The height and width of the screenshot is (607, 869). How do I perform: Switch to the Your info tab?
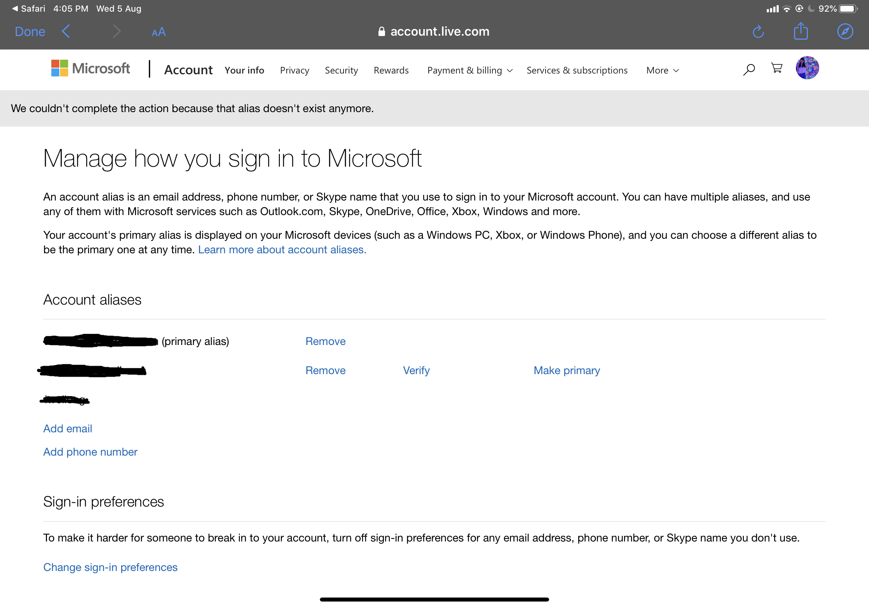click(x=244, y=70)
